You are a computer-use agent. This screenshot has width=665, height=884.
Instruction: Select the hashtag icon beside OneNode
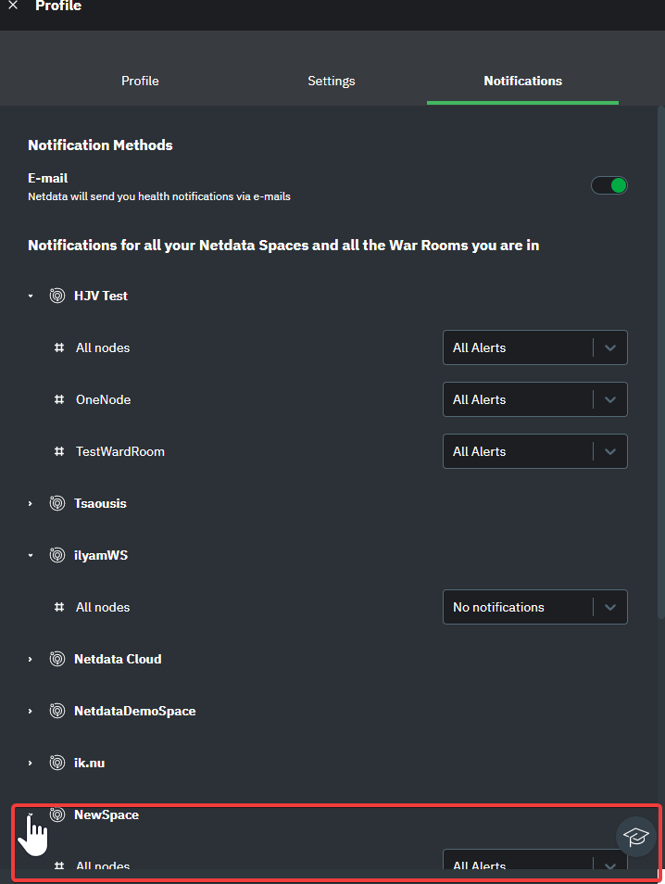click(60, 399)
